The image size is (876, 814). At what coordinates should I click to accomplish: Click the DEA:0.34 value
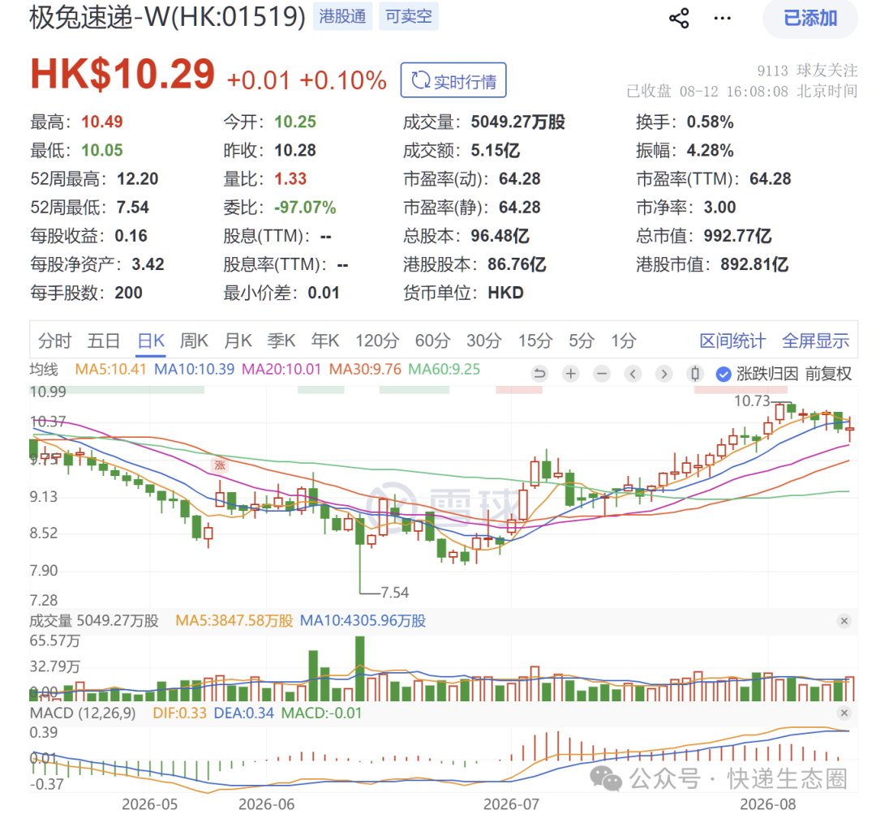243,713
